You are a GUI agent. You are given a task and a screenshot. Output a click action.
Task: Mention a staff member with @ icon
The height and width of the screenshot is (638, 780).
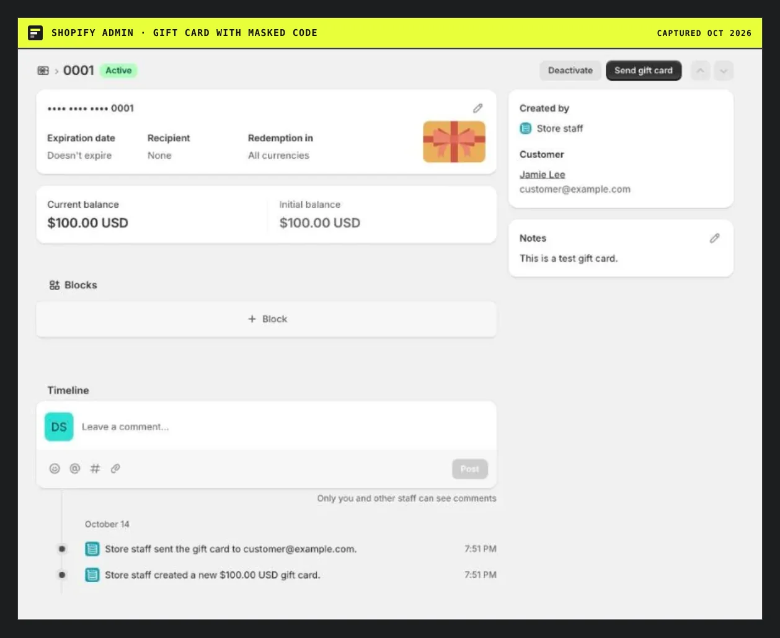tap(75, 469)
